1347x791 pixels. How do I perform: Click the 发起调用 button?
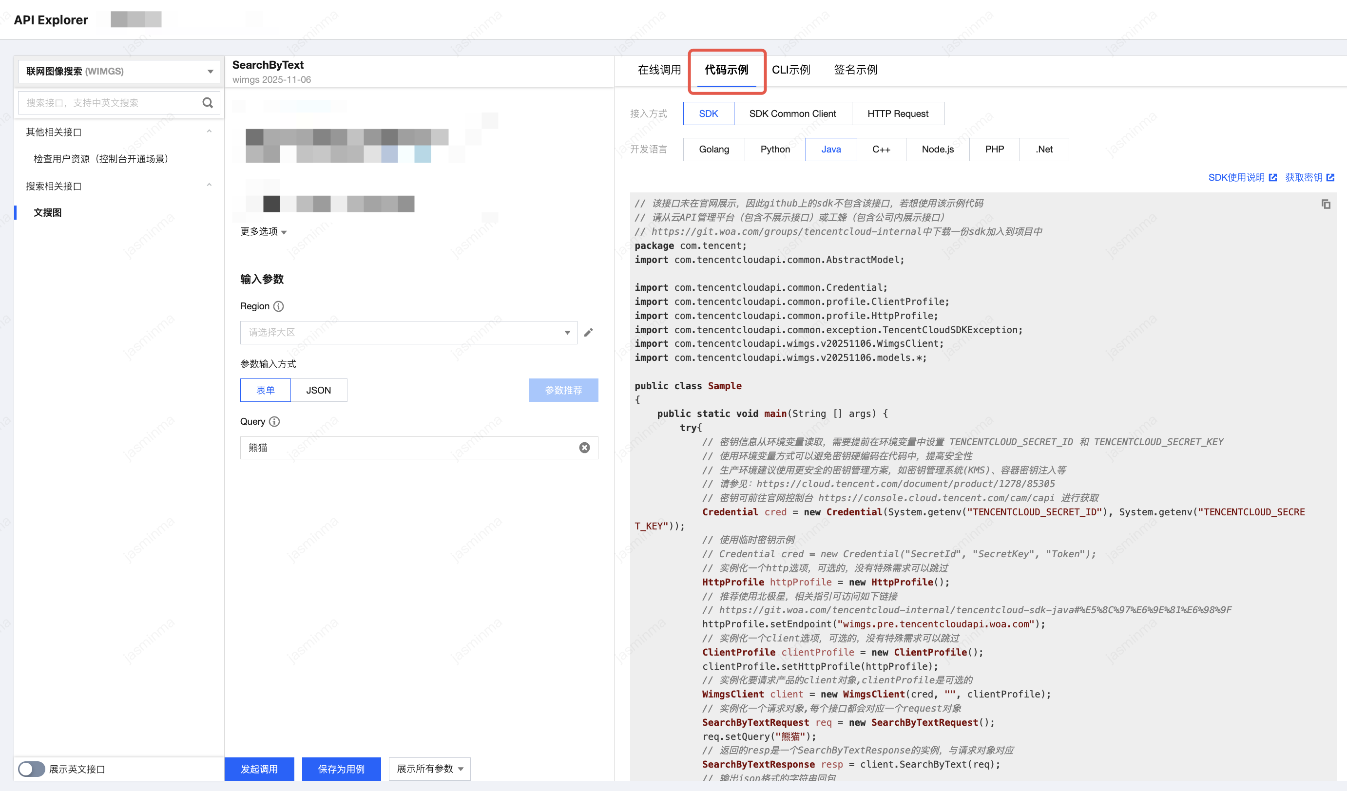coord(259,769)
